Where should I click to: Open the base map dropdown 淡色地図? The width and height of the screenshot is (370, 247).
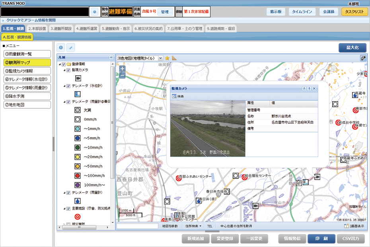coord(160,58)
